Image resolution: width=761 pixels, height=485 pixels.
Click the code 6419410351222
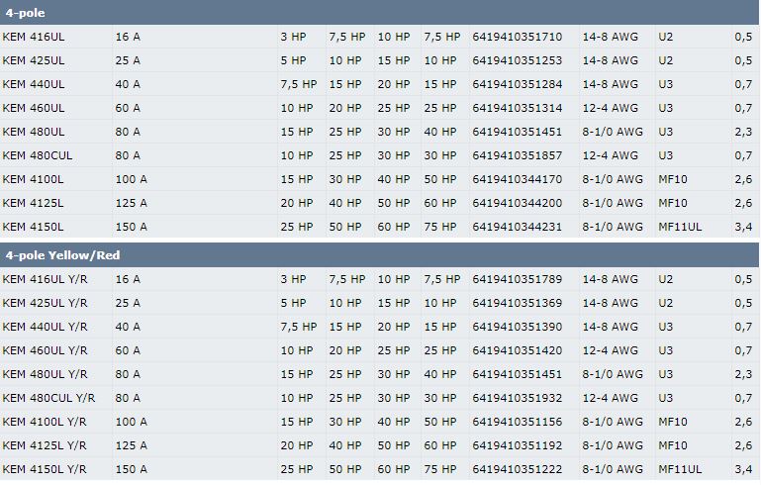[518, 470]
